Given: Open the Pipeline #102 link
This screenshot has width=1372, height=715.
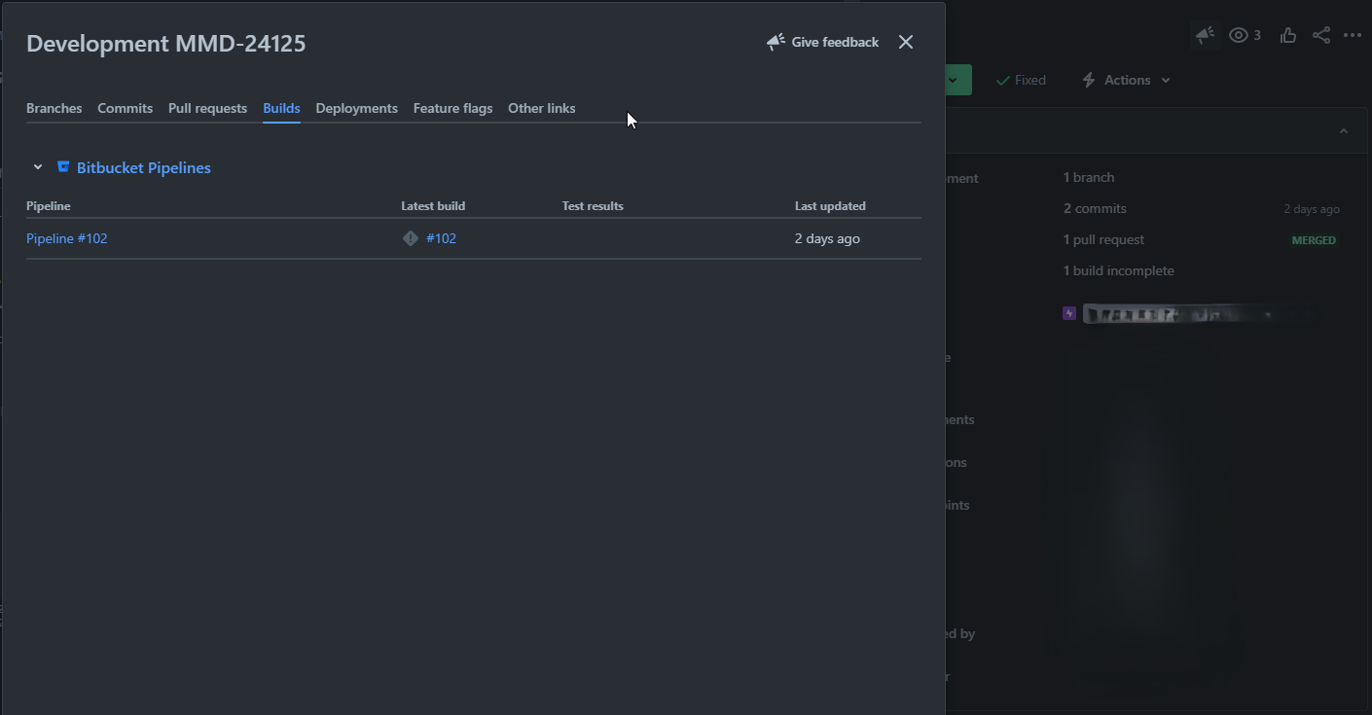Looking at the screenshot, I should [x=66, y=237].
